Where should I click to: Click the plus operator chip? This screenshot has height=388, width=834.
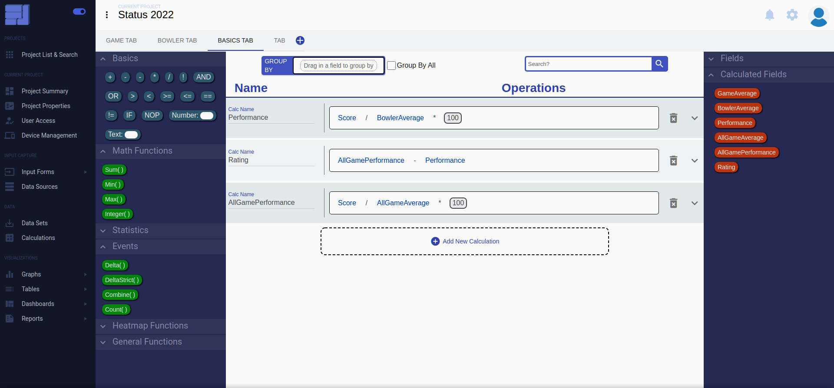[x=110, y=77]
